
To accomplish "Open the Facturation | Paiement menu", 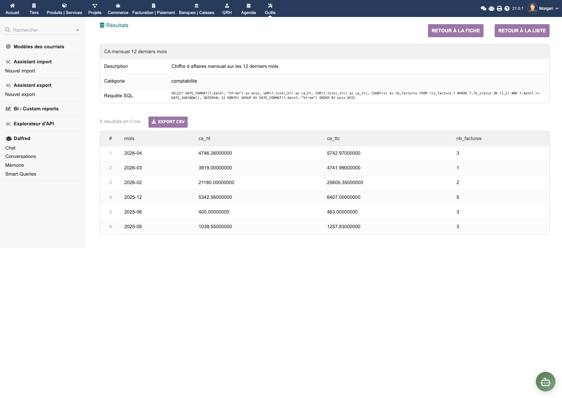I will (x=154, y=9).
